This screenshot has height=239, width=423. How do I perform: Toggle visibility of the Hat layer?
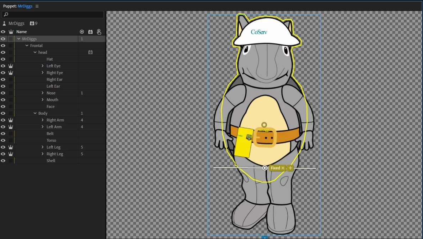3,59
